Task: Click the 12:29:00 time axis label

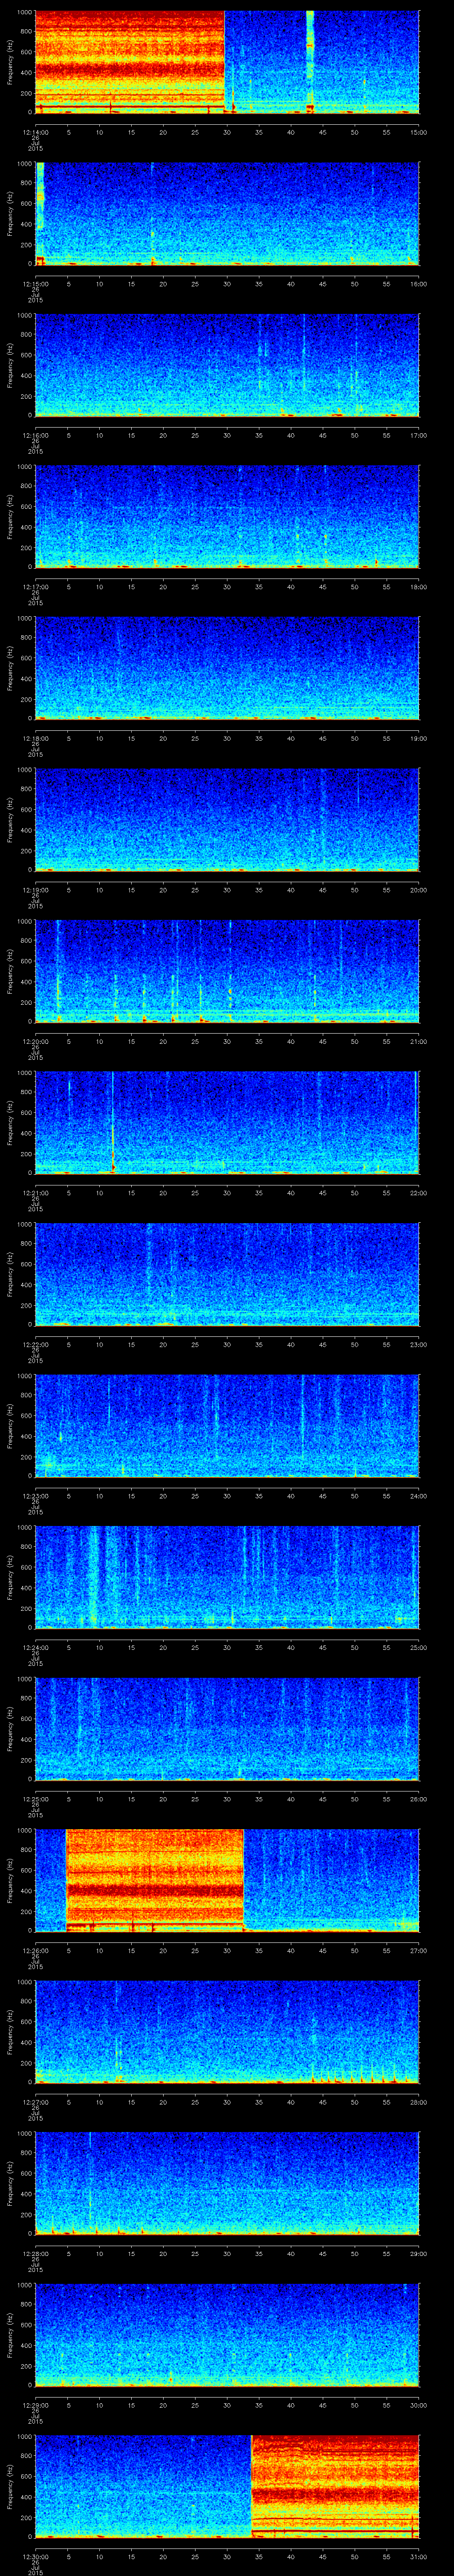Action: (x=35, y=2405)
